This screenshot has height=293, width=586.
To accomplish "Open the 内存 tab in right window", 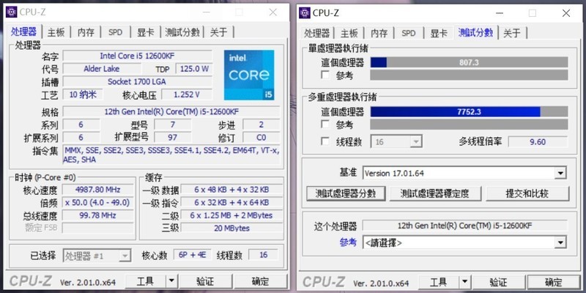I will (379, 33).
